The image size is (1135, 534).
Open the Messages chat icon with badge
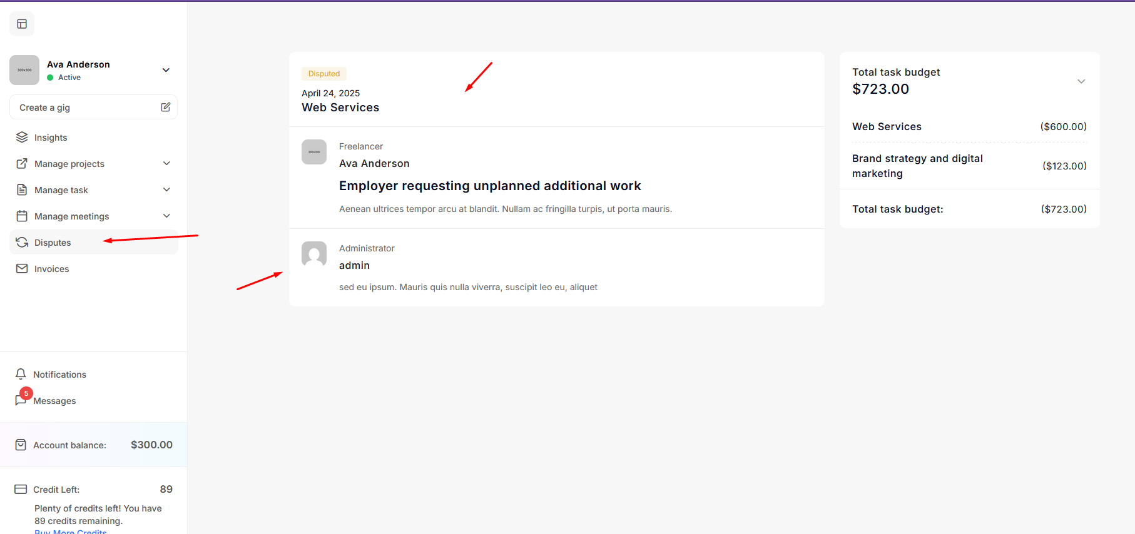coord(21,400)
